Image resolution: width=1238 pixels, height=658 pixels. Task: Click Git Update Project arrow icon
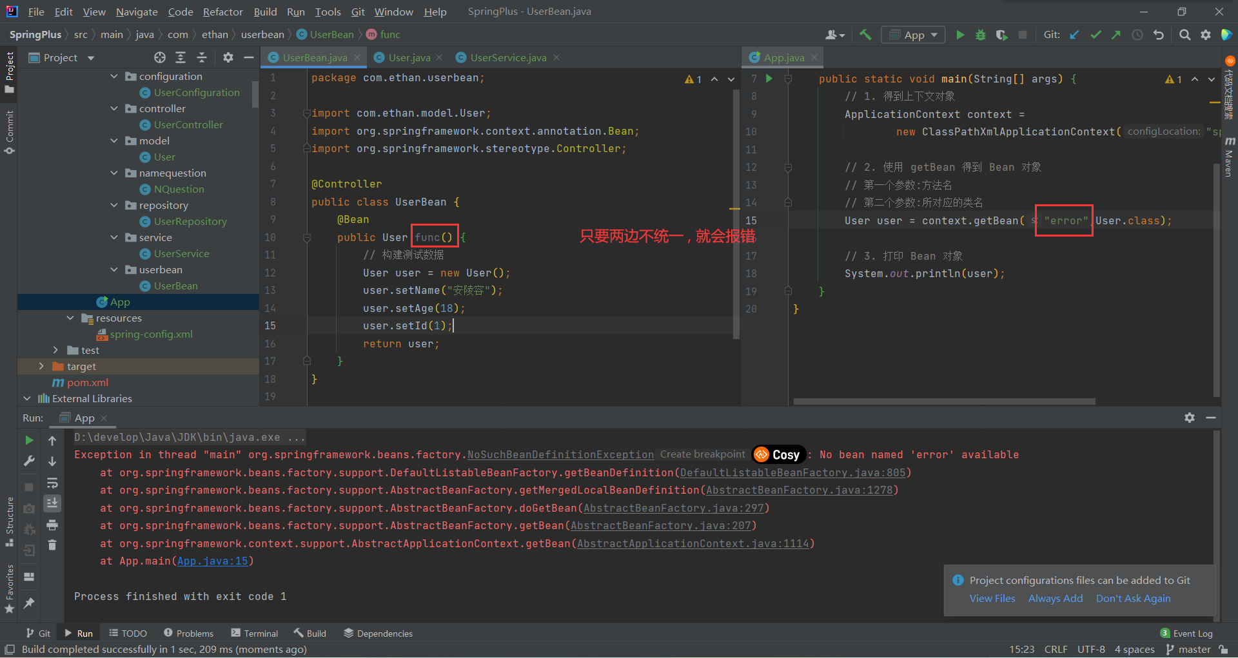point(1074,35)
